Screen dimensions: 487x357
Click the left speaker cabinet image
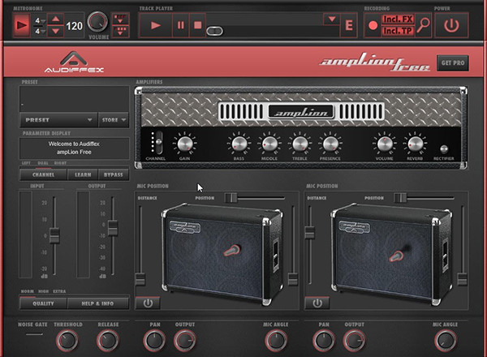[222, 254]
